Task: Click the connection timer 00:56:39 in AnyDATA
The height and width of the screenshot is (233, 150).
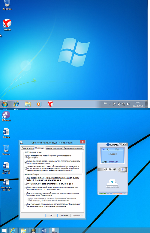Action: point(113,162)
